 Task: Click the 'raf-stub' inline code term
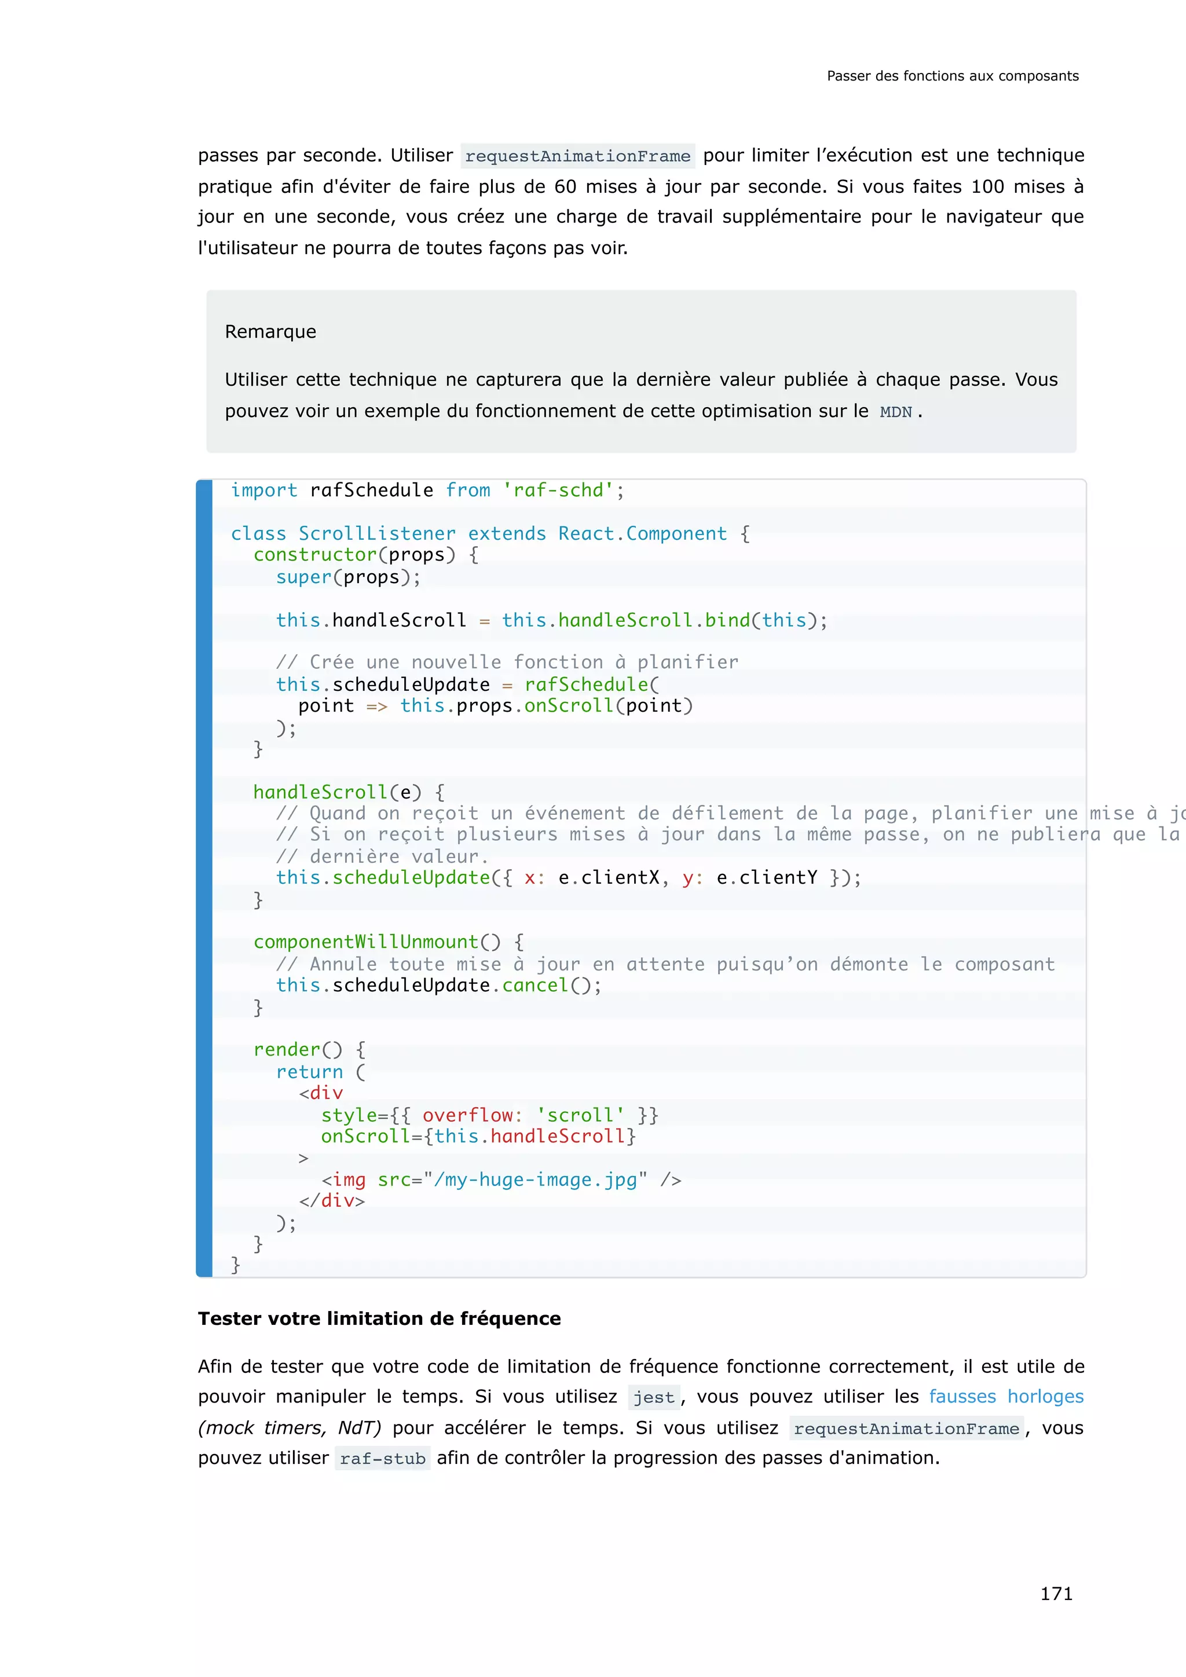tap(382, 1459)
